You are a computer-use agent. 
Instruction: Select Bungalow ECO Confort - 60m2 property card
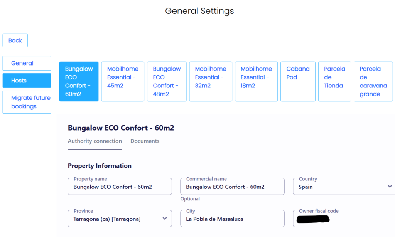pyautogui.click(x=79, y=81)
